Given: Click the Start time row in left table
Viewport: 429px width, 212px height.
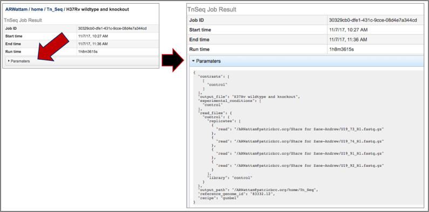Looking at the screenshot, I should pyautogui.click(x=82, y=36).
